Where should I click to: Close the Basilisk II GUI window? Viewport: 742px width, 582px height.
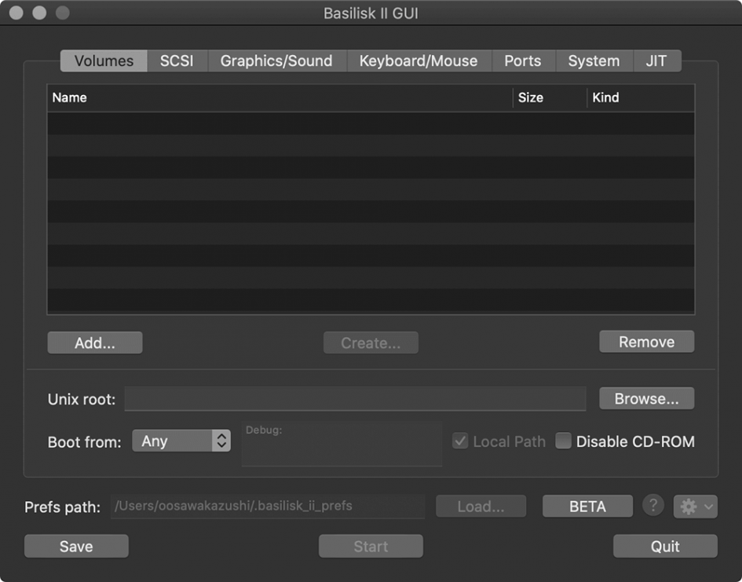point(16,13)
